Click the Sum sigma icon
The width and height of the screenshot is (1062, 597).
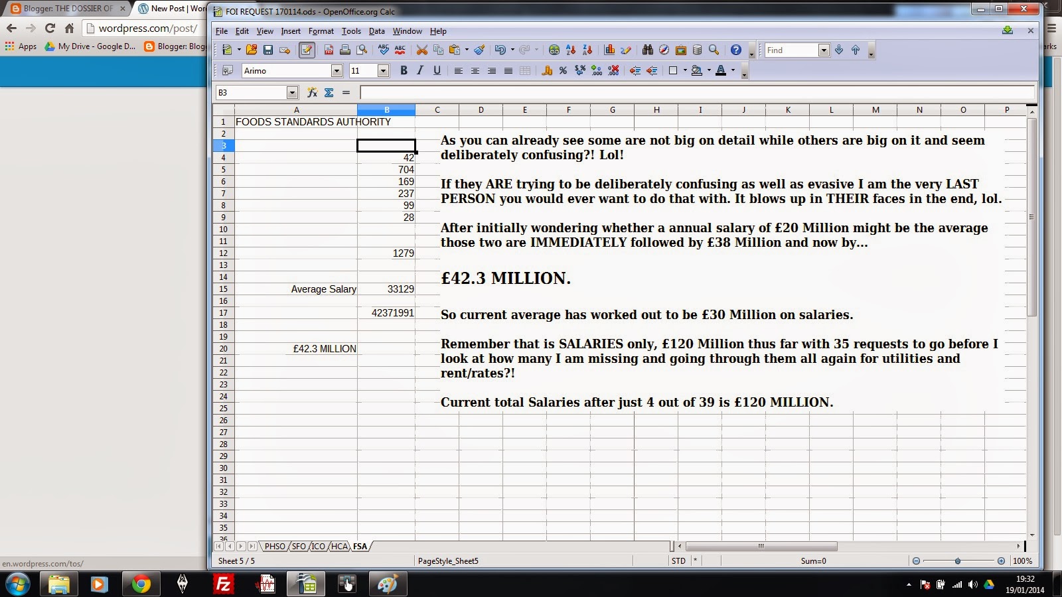coord(329,93)
